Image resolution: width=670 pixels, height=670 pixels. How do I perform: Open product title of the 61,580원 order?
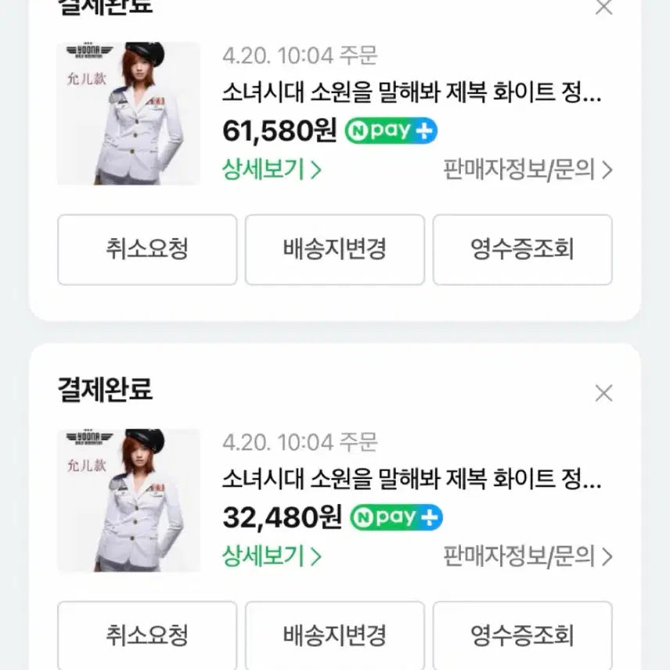412,95
